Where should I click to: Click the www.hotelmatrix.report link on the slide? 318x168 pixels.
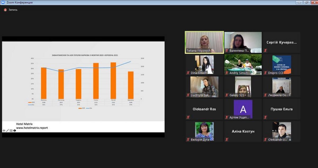(32, 128)
